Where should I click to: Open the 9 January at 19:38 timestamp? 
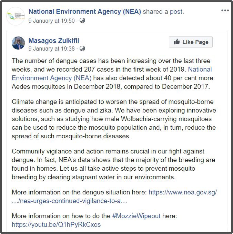point(51,49)
